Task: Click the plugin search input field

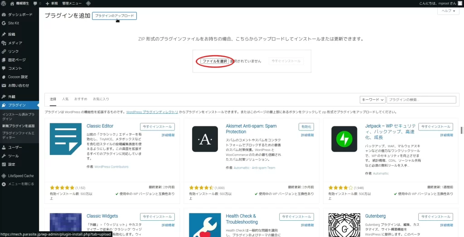Action: [421, 100]
